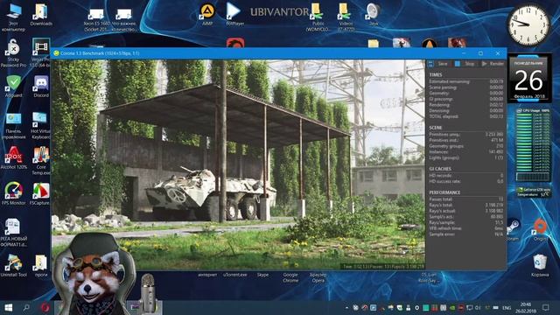Select the Videos network folder shortcut
Viewport: 560px width, 315px height.
[346, 17]
